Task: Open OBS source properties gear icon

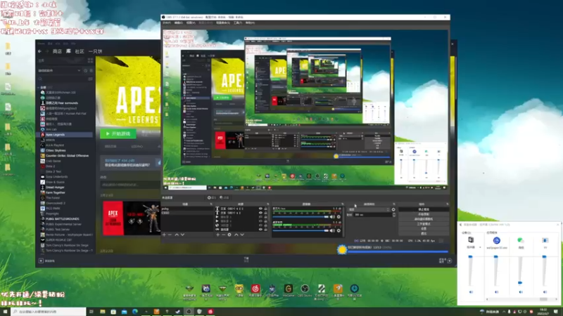Action: (229, 235)
